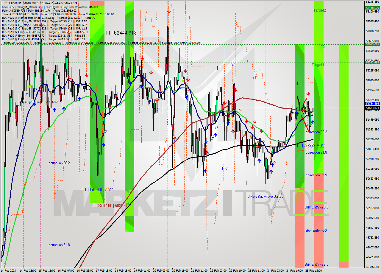The width and height of the screenshot is (381, 274).
Task: Click 52079.980 on the price scale
Action: (x=373, y=80)
